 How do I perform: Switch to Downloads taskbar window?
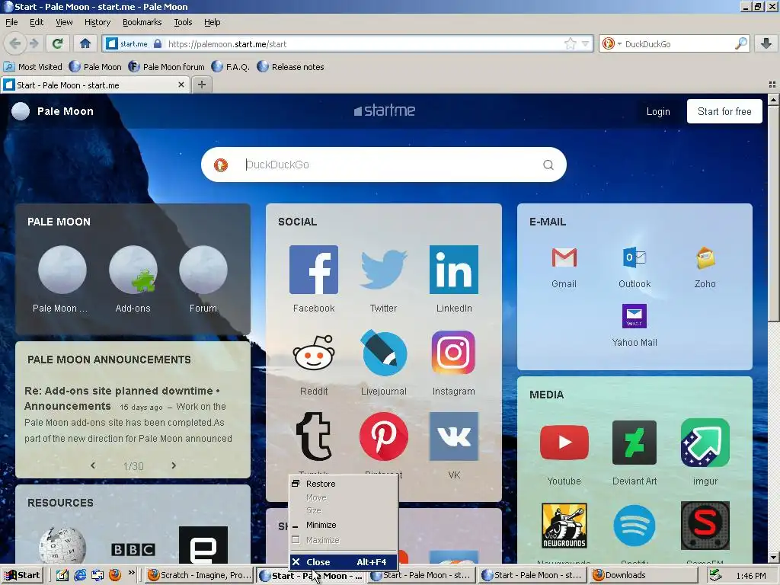pyautogui.click(x=644, y=575)
